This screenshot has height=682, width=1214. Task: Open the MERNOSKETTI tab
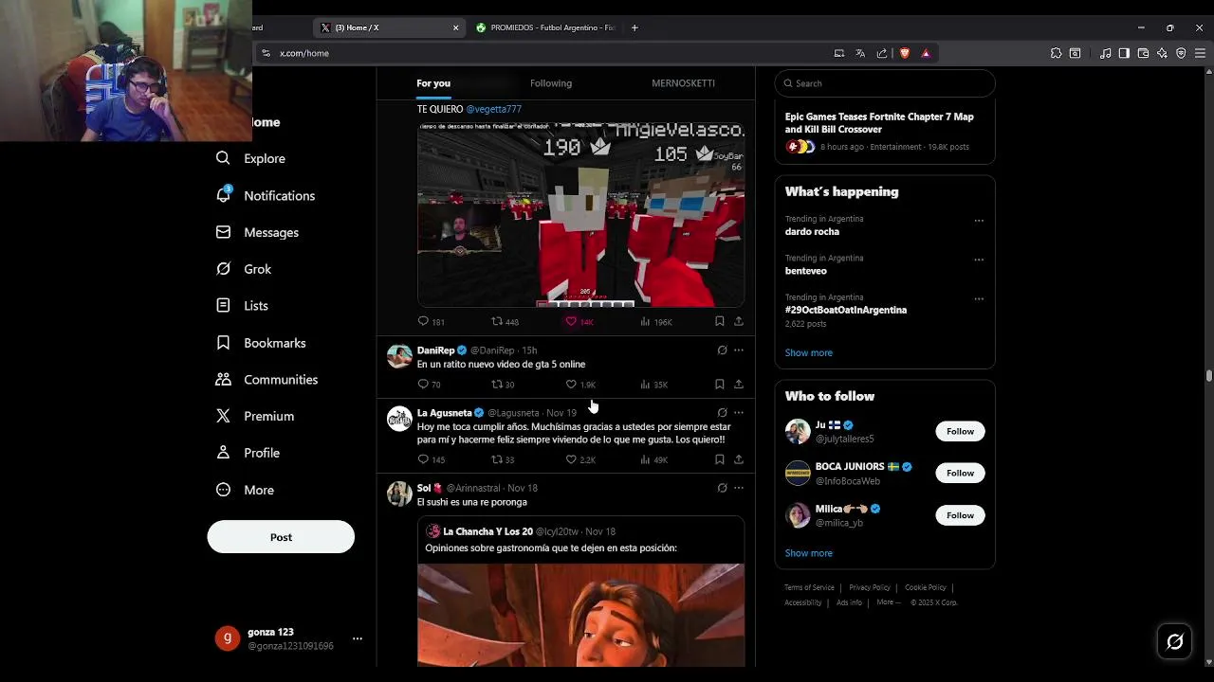(683, 83)
